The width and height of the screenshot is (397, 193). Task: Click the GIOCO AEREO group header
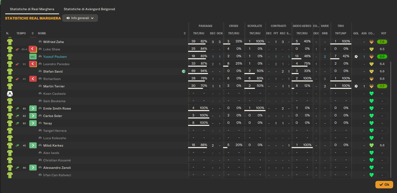pos(302,26)
